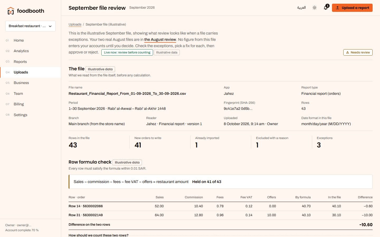The image size is (380, 237).
Task: Click Row 14 · 5630002066
Action: [x=85, y=206]
